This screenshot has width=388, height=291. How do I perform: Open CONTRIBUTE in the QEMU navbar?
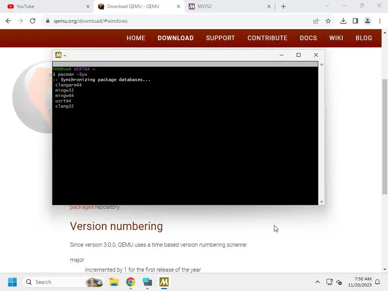pyautogui.click(x=268, y=38)
